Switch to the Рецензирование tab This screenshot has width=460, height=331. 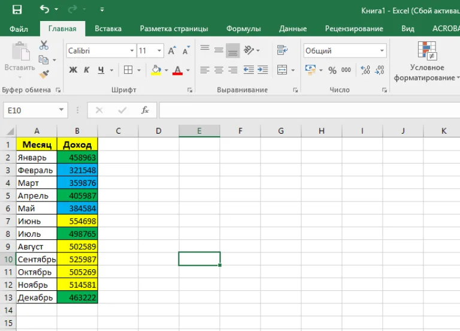[354, 29]
